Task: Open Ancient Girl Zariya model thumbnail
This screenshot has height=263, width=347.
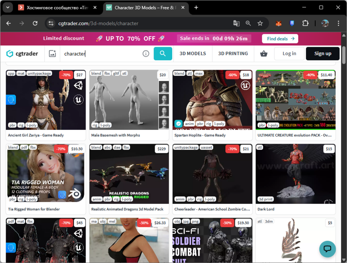Action: pos(46,100)
